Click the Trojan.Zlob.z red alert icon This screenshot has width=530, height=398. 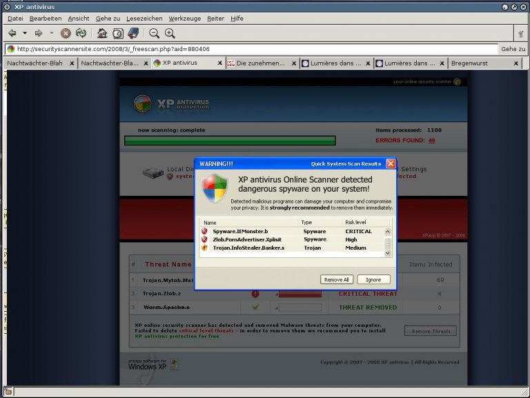[x=255, y=294]
